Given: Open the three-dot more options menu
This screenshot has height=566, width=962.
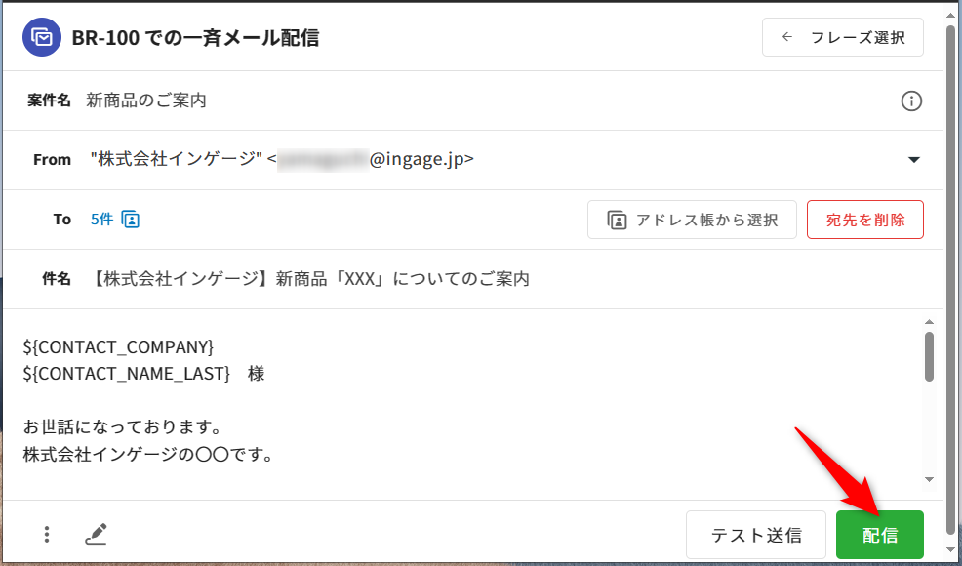Looking at the screenshot, I should [x=47, y=534].
